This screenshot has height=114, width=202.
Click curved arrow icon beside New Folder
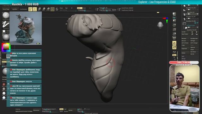[192, 34]
